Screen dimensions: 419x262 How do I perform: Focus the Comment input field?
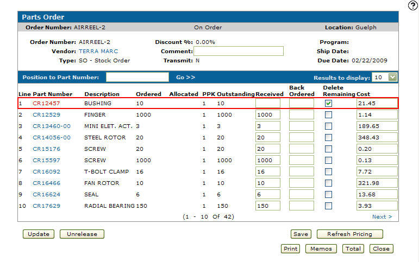tap(239, 51)
